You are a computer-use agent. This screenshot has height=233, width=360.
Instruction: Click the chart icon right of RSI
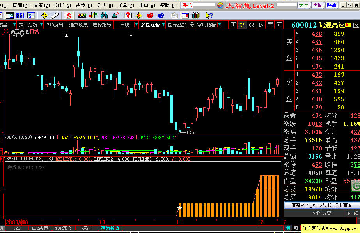click(x=31, y=15)
